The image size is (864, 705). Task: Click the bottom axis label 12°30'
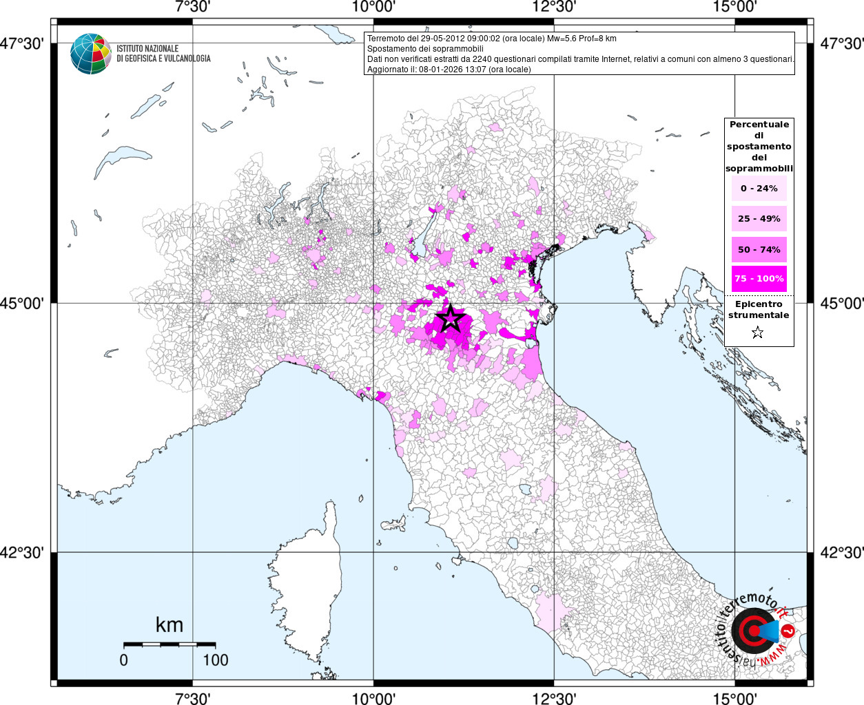(x=555, y=699)
